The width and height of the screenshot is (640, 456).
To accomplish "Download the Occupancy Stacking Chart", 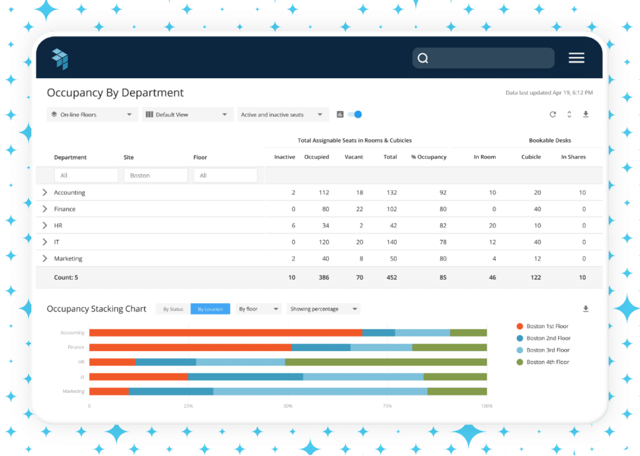I will [586, 308].
